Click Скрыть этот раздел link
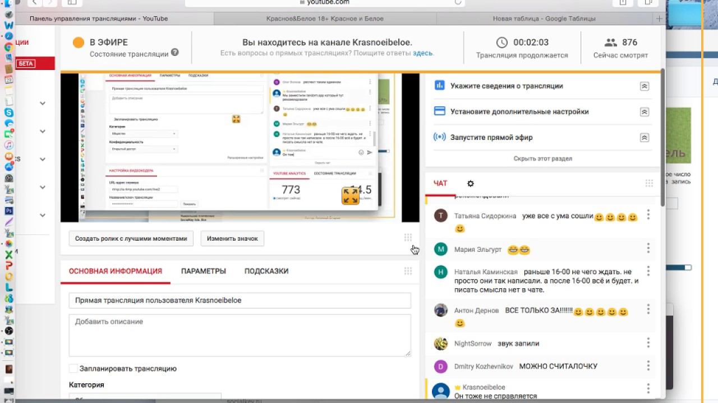The height and width of the screenshot is (403, 718). (543, 158)
